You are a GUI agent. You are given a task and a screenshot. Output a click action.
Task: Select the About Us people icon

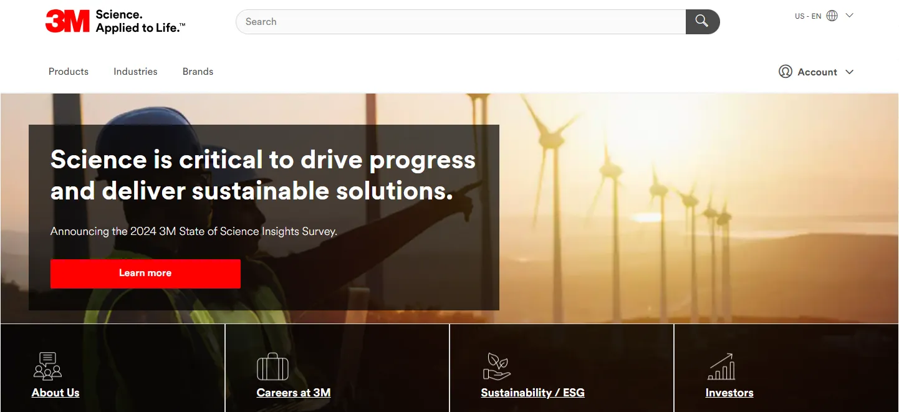[47, 366]
